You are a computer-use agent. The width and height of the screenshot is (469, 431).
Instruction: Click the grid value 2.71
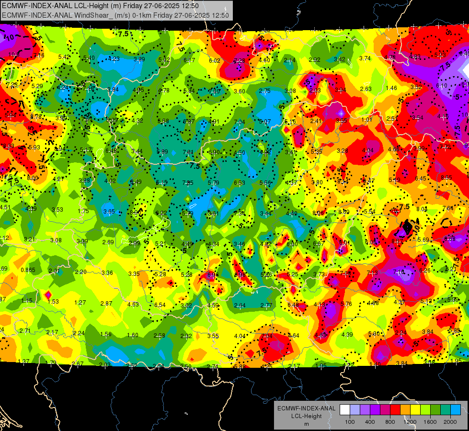pos(25,331)
